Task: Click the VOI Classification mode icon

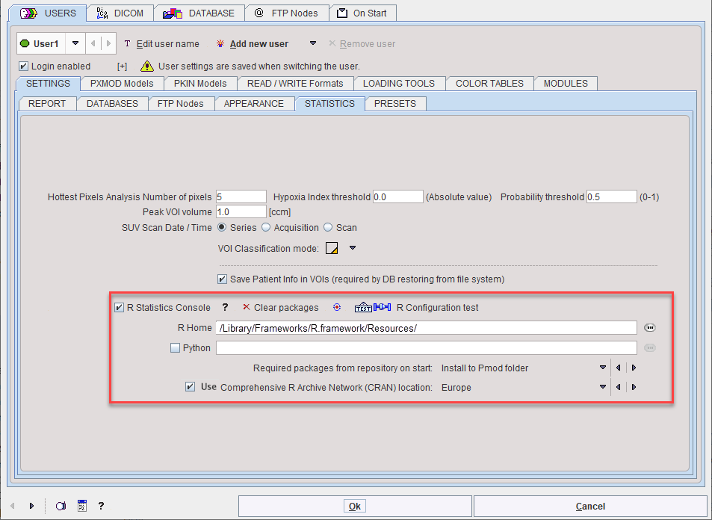Action: tap(332, 248)
